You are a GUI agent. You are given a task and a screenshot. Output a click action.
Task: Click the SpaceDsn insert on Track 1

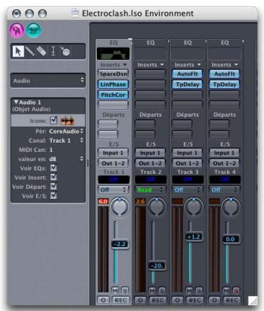click(113, 74)
